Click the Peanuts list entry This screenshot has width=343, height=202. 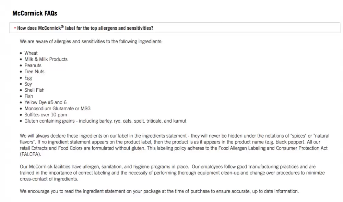(33, 65)
